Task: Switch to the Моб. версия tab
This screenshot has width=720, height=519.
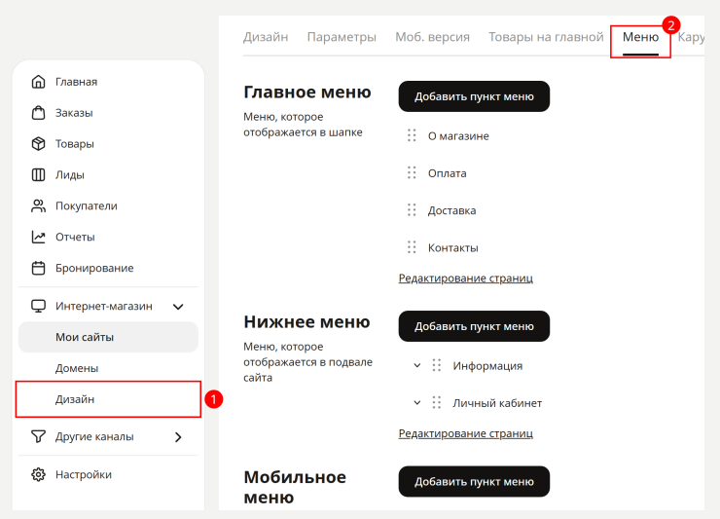Action: 433,37
